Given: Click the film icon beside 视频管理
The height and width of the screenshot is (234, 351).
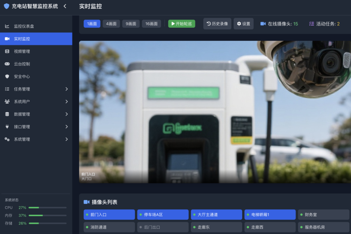Looking at the screenshot, I should click(7, 51).
